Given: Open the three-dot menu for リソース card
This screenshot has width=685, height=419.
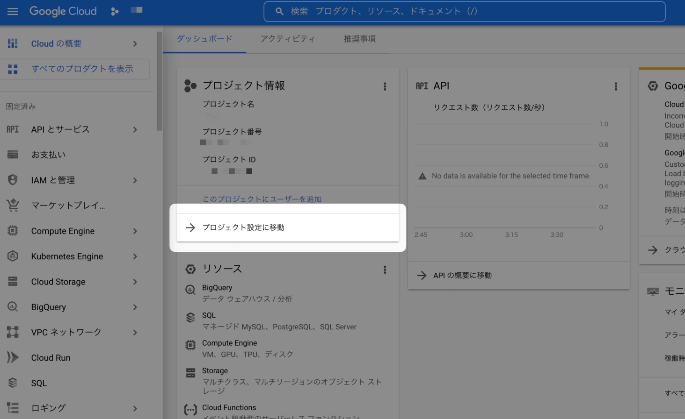Looking at the screenshot, I should pyautogui.click(x=385, y=270).
